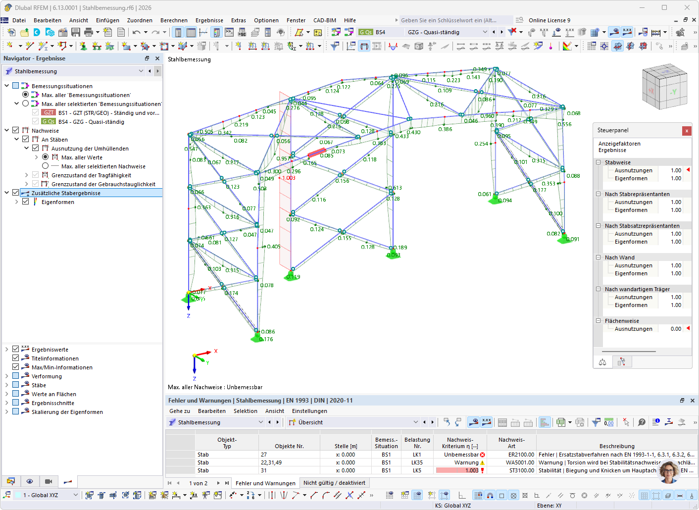Go to next load case arrow
The height and width of the screenshot is (510, 699).
[502, 32]
